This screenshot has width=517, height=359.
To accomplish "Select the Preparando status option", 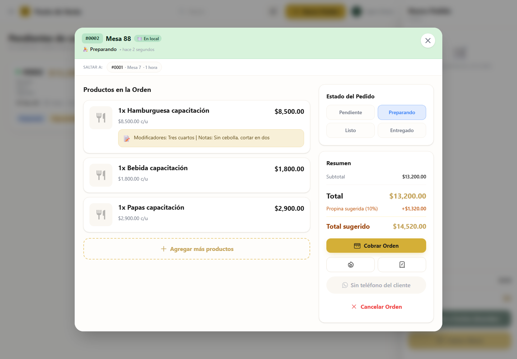I will point(402,112).
